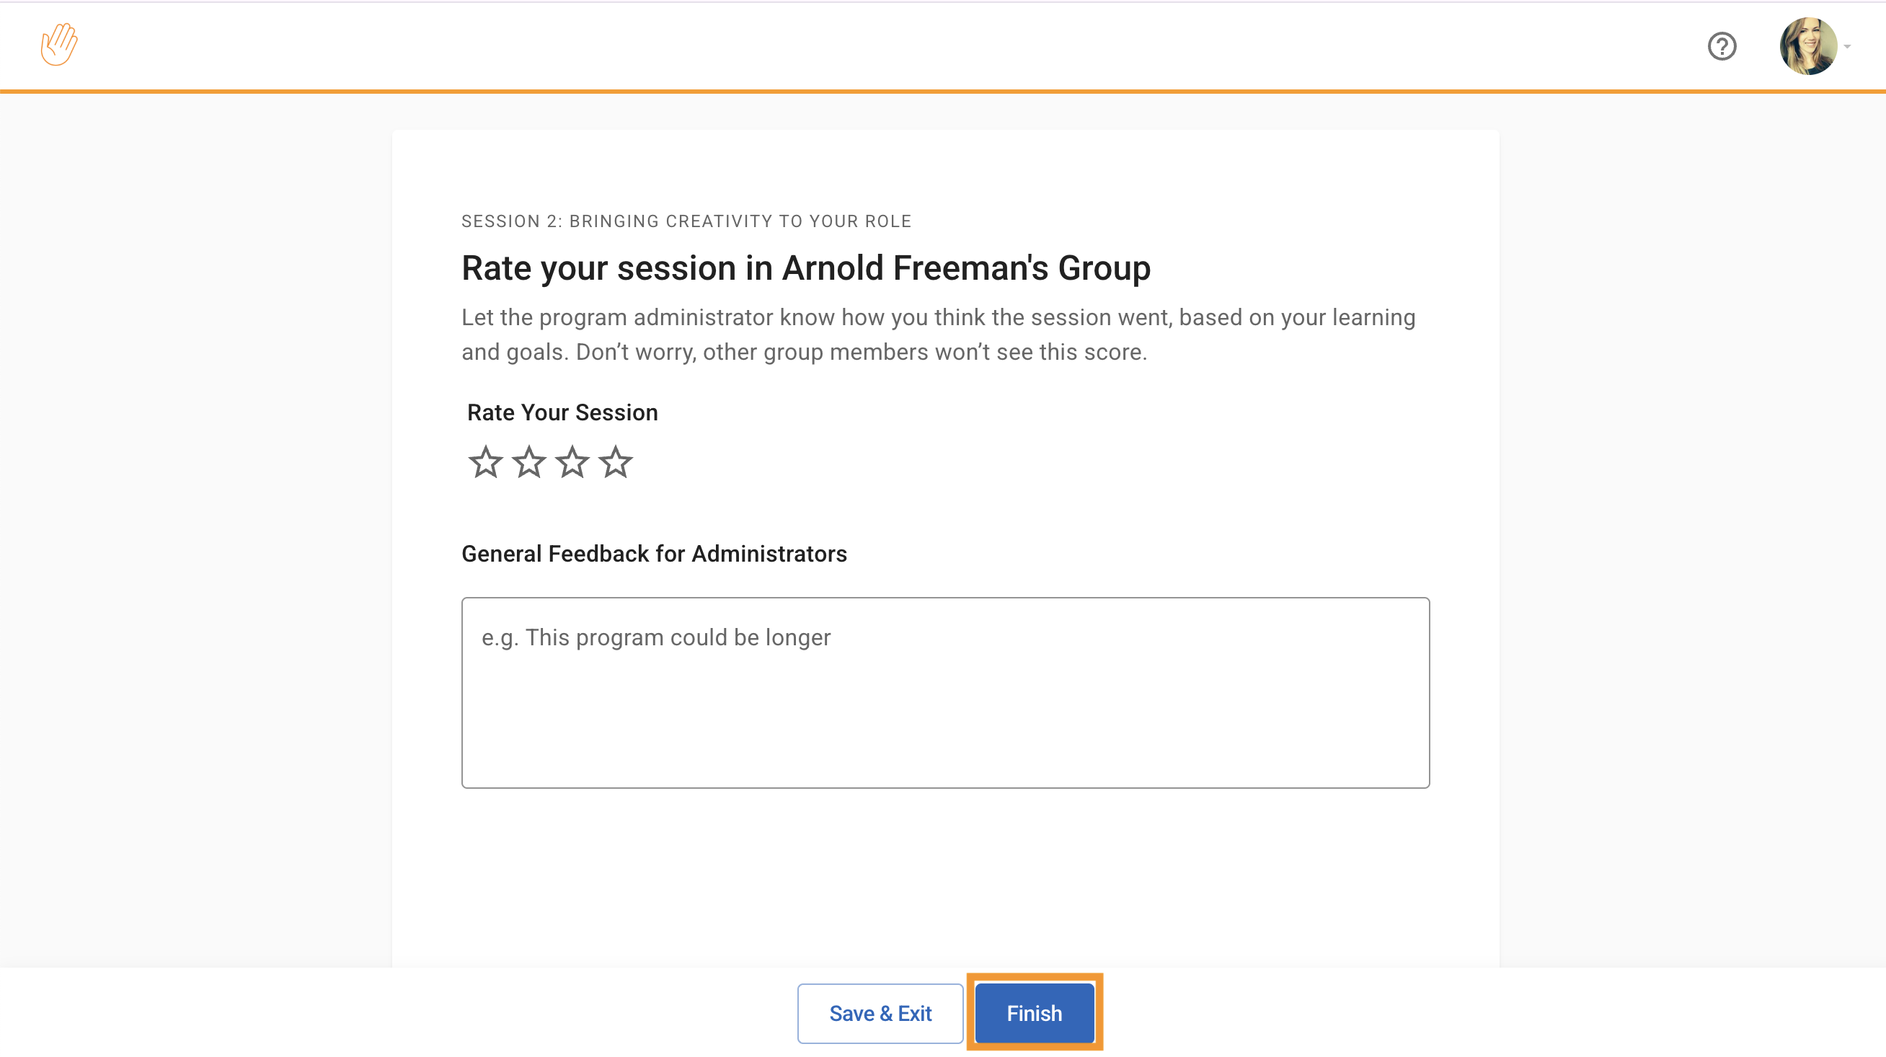The image size is (1886, 1057).
Task: Click the General Feedback for Administrators label
Action: point(654,554)
